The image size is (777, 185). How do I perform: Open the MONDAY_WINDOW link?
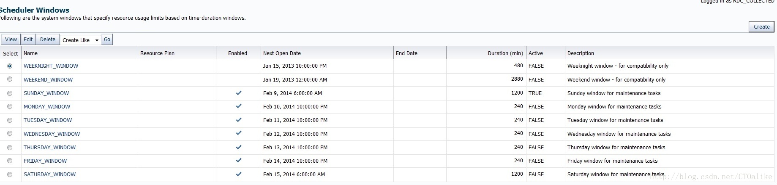click(47, 107)
